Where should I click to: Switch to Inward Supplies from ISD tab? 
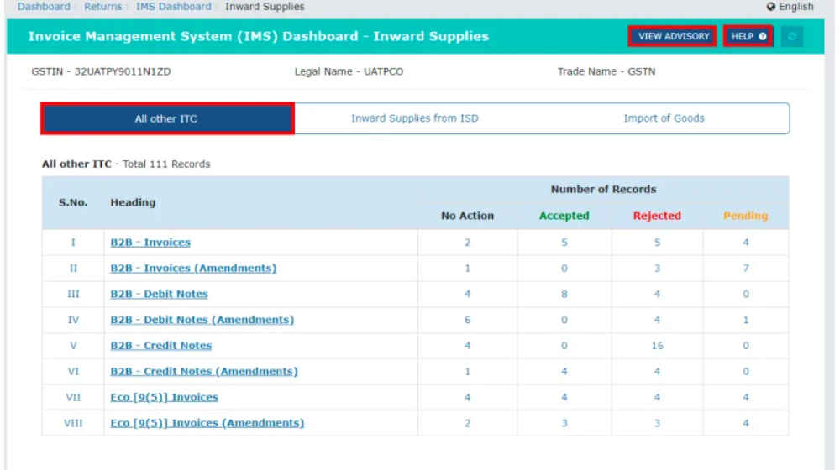point(414,118)
